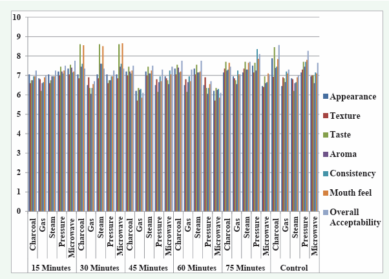The height and width of the screenshot is (279, 389).
Task: Select the Appearance legend text
Action: (353, 97)
